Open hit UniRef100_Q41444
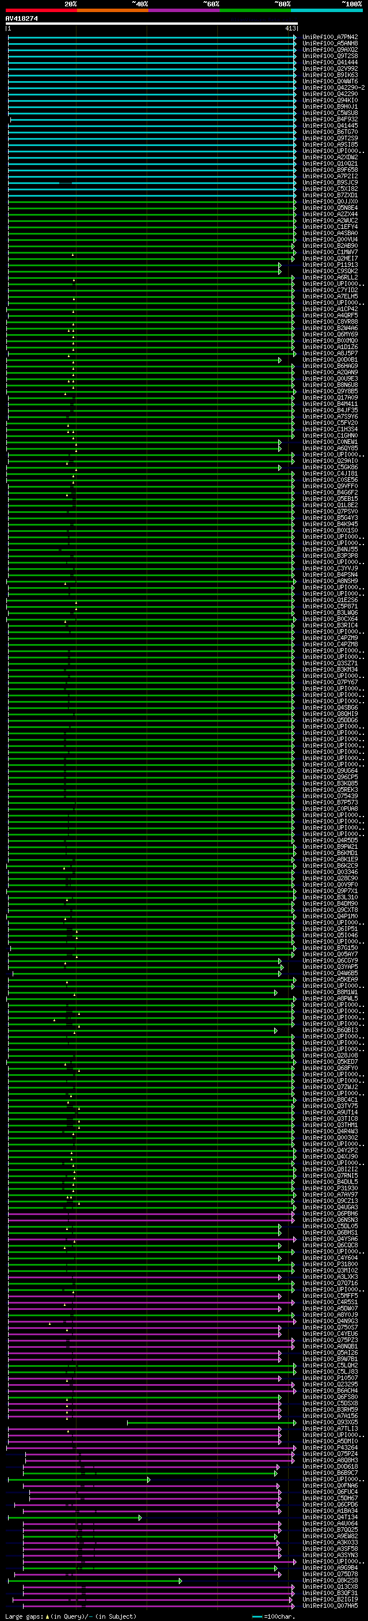Viewport: 368px width, 1621px height. click(329, 62)
